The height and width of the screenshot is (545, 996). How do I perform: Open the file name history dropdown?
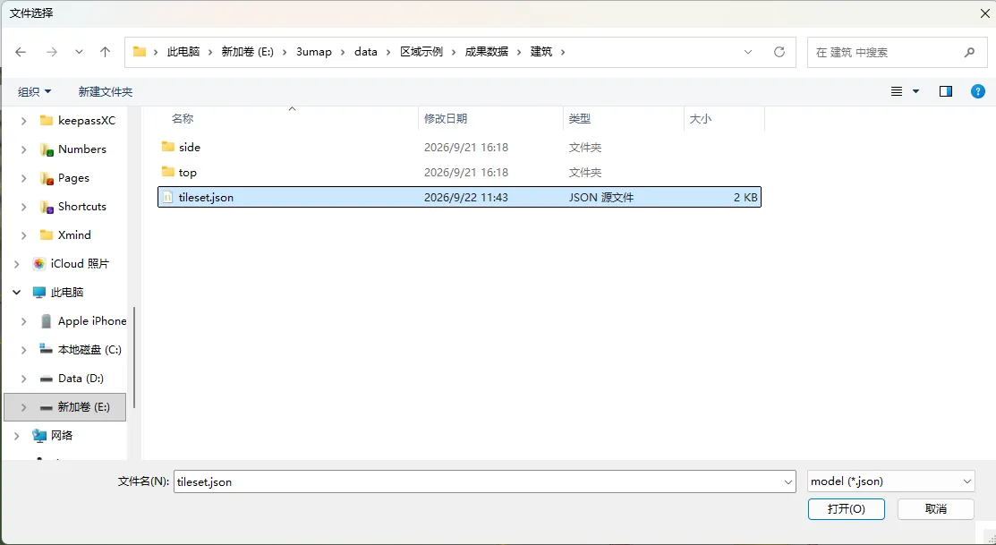point(788,482)
